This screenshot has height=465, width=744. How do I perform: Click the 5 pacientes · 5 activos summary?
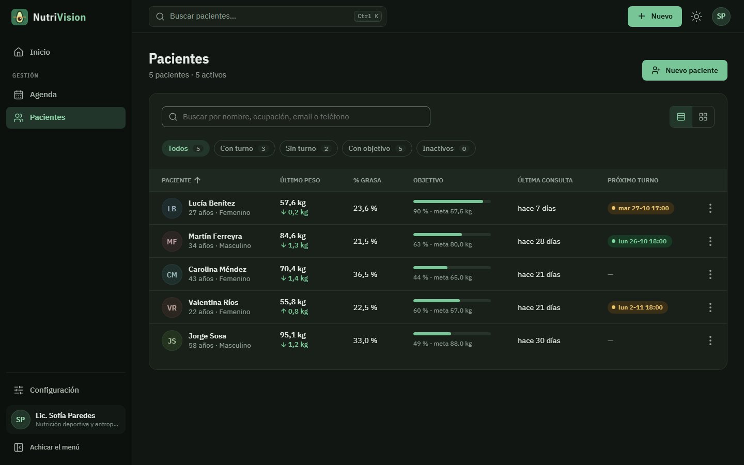(188, 75)
